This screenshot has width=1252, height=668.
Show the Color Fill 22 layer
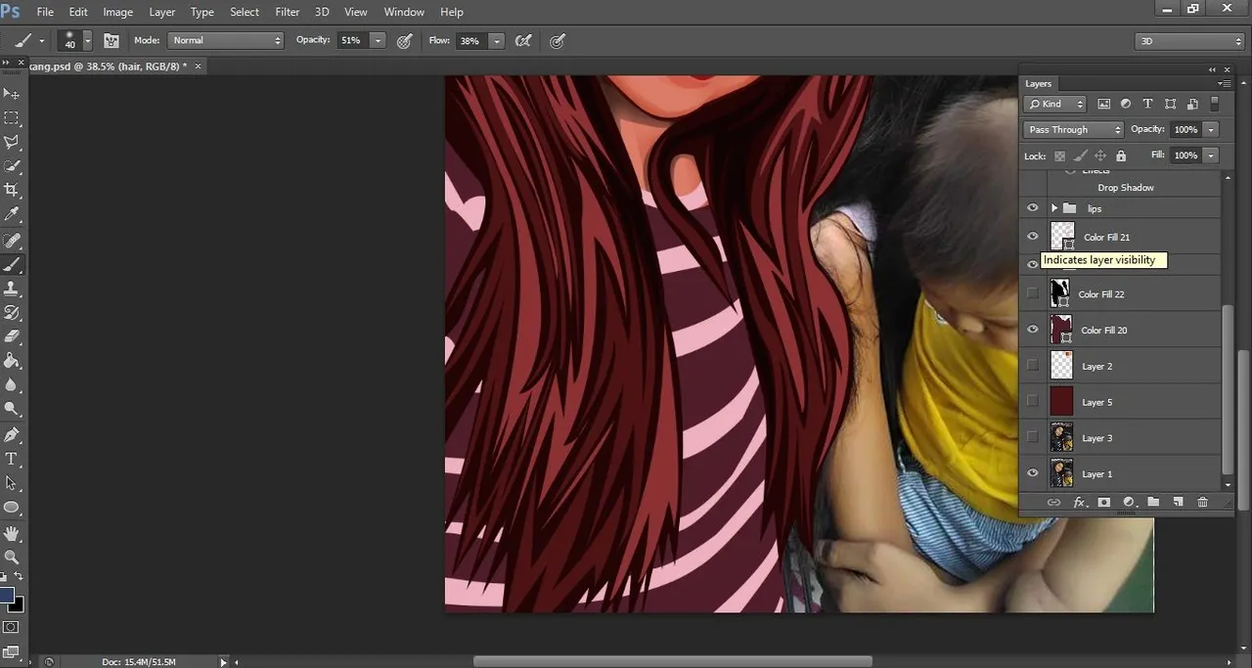coord(1032,293)
